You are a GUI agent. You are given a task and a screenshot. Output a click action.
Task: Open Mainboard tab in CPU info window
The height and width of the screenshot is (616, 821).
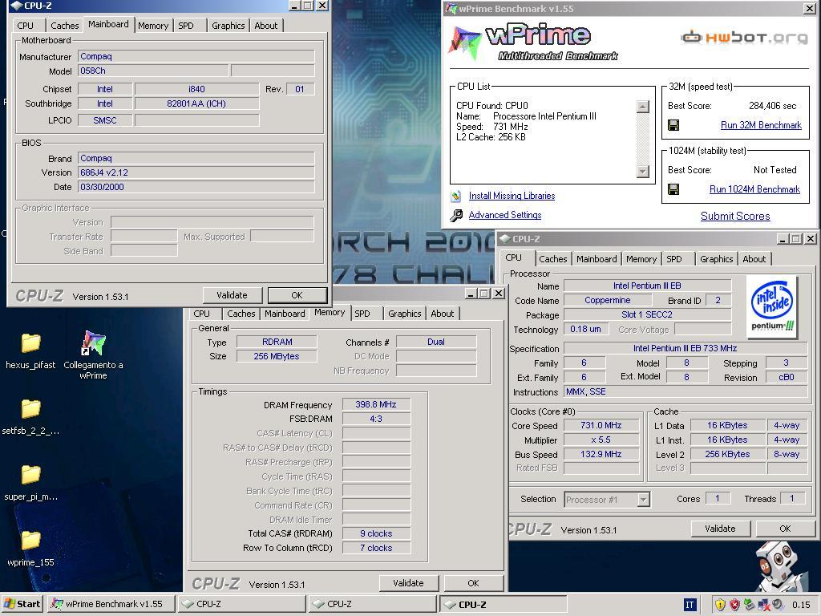(x=597, y=259)
